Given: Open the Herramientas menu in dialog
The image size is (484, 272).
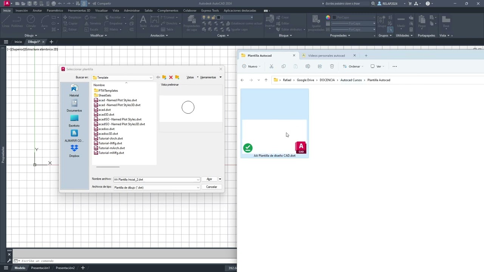Looking at the screenshot, I should (208, 77).
